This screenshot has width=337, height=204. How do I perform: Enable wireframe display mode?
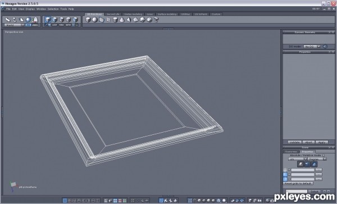tap(190, 201)
